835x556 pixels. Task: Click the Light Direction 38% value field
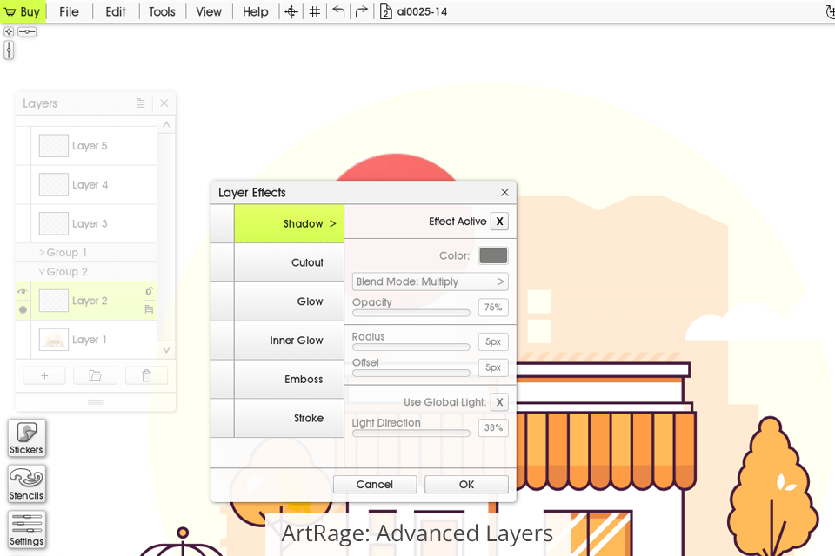[x=493, y=427]
